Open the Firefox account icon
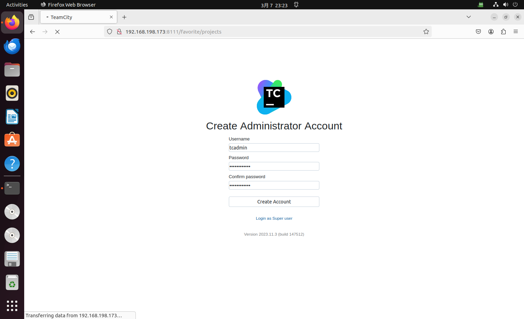This screenshot has height=319, width=524. 491,31
